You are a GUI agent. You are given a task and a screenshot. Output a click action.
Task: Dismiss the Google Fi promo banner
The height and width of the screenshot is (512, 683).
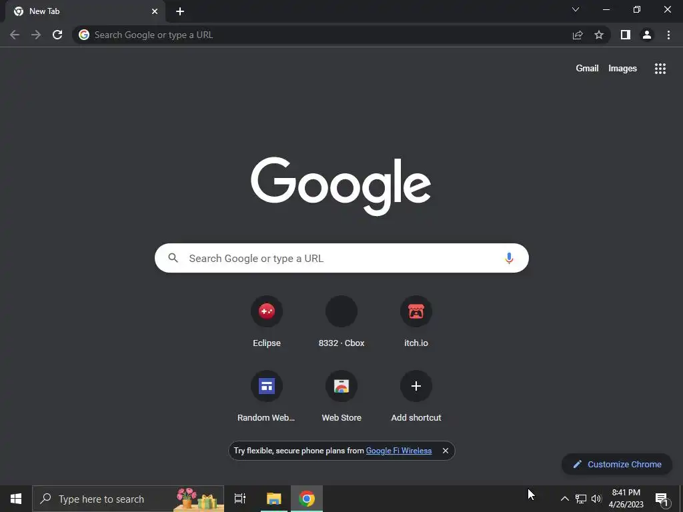(445, 451)
